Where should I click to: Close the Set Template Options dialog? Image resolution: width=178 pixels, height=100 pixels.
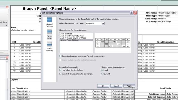click(135, 12)
